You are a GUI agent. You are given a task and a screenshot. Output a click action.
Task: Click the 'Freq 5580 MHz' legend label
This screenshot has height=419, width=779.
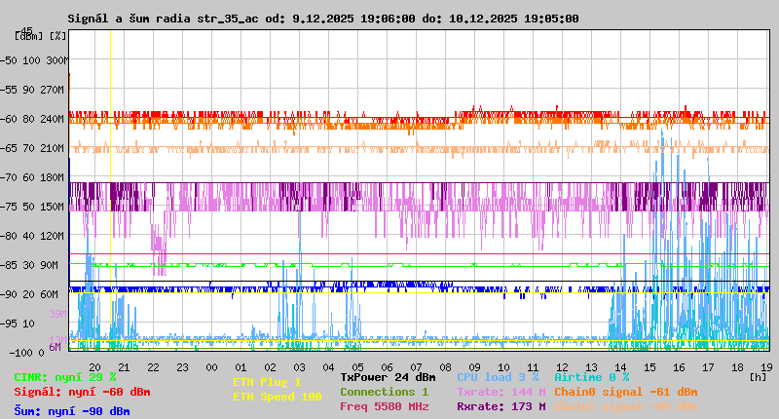(x=384, y=406)
